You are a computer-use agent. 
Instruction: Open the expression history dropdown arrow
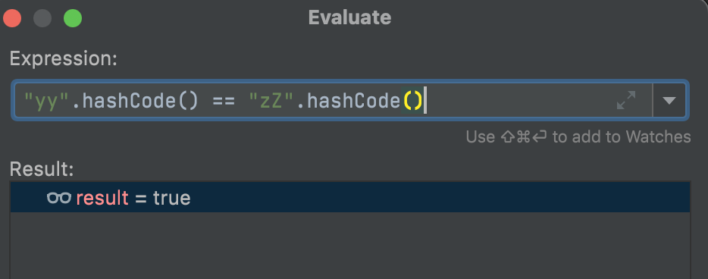point(669,100)
